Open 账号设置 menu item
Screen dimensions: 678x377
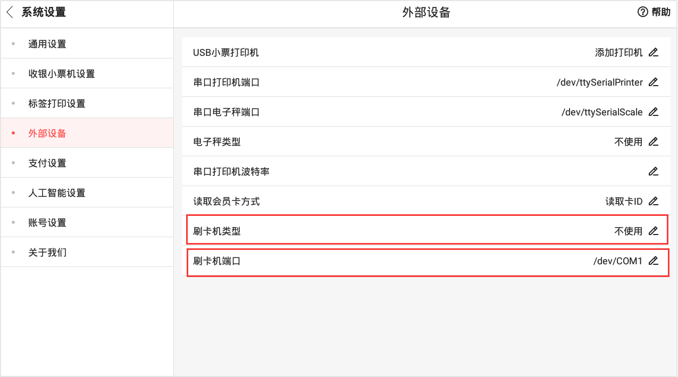coord(47,223)
